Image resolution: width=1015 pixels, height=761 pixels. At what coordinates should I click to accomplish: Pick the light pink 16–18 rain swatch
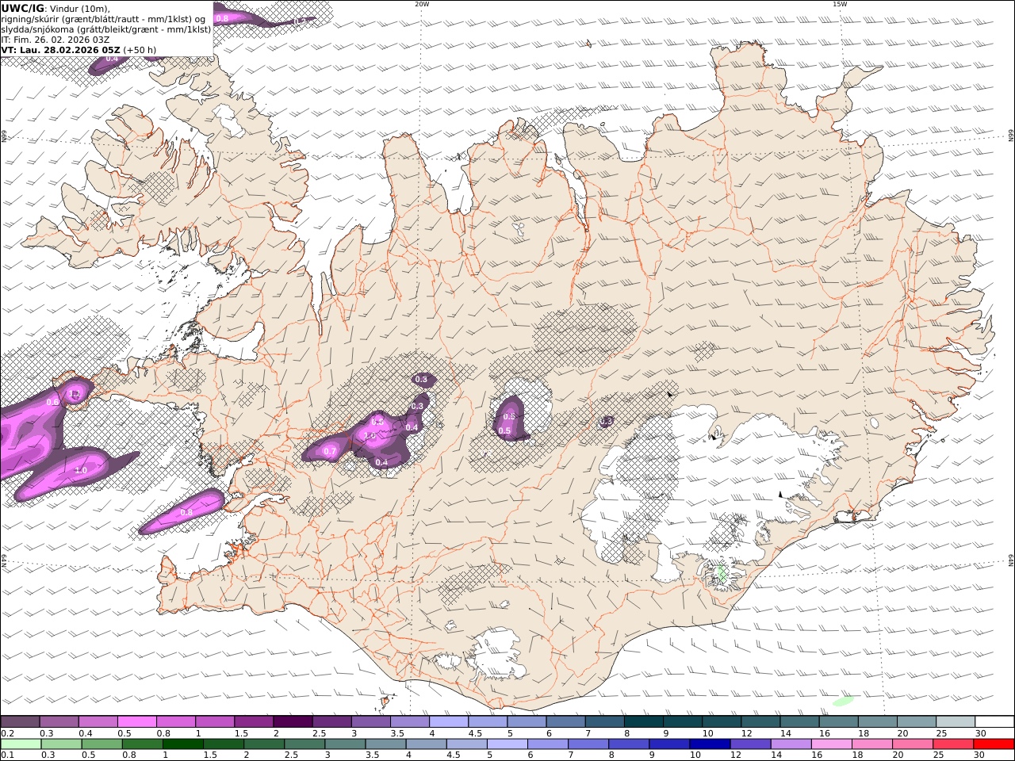coord(830,744)
